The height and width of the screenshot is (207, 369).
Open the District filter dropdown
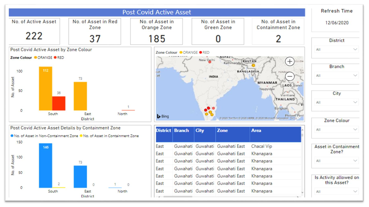point(337,49)
